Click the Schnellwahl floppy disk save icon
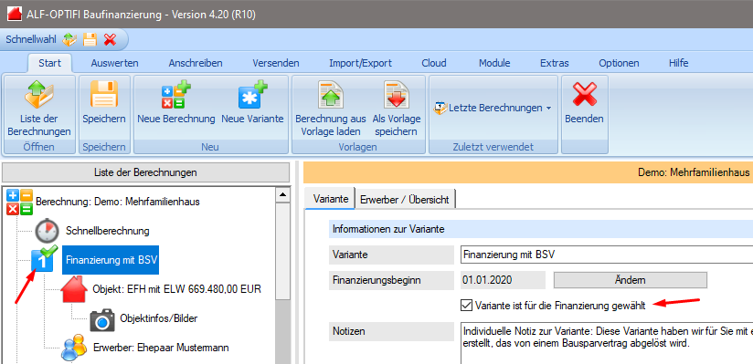Image resolution: width=753 pixels, height=364 pixels. pos(90,39)
